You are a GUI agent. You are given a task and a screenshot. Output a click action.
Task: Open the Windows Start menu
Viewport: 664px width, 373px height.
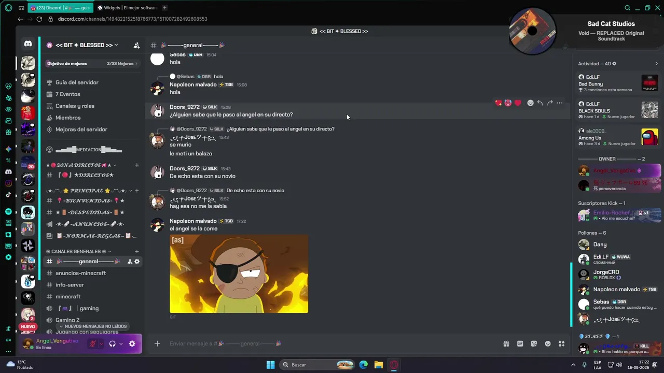(270, 365)
